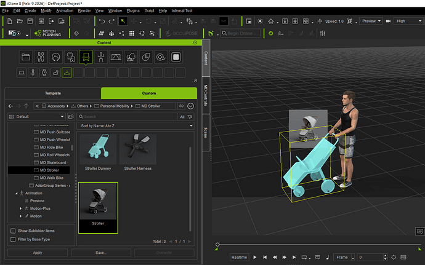The height and width of the screenshot is (265, 425).
Task: Select the Scene terrain category icon
Action: 116,57
